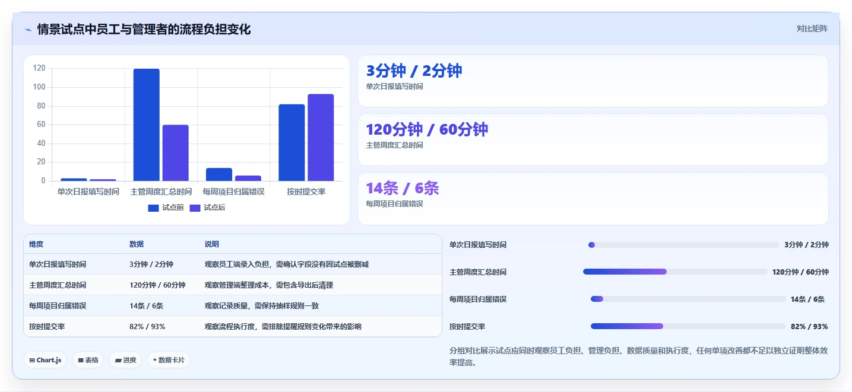The height and width of the screenshot is (392, 852).
Task: Click the 表格 tag chip
Action: tap(88, 360)
